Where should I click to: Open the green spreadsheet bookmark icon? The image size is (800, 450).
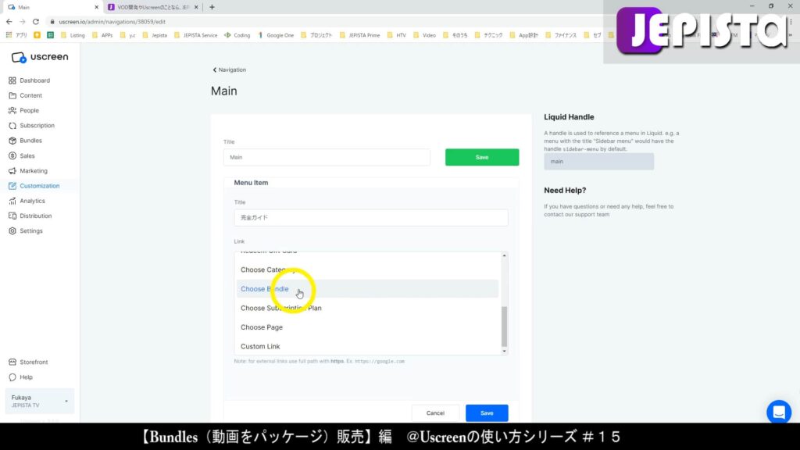tap(51, 35)
